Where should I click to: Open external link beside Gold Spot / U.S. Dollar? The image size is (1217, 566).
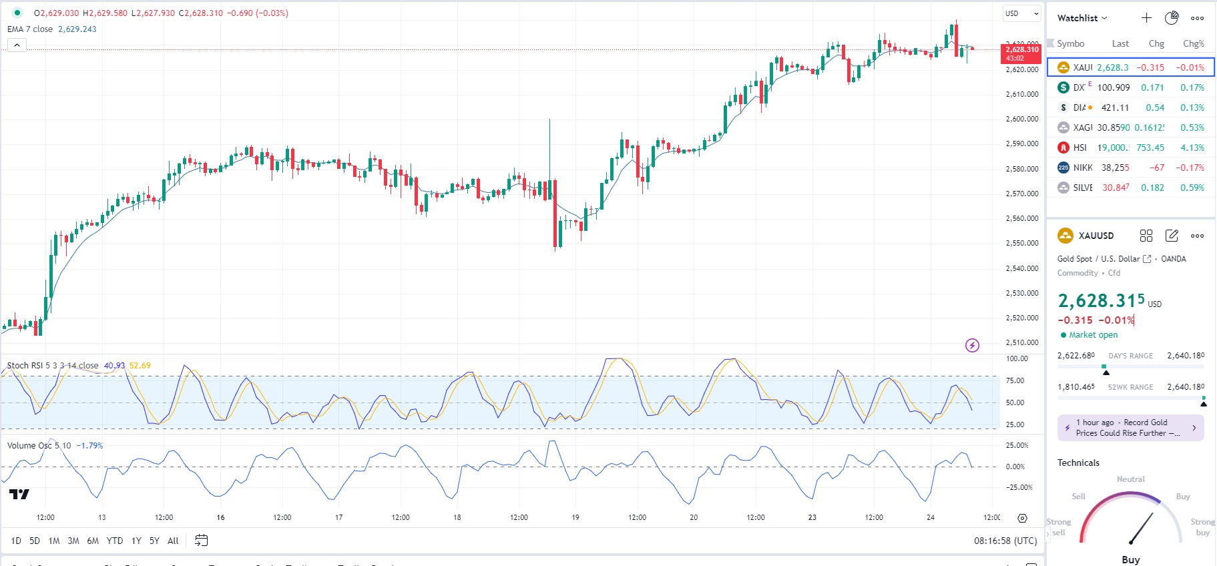[x=1147, y=259]
